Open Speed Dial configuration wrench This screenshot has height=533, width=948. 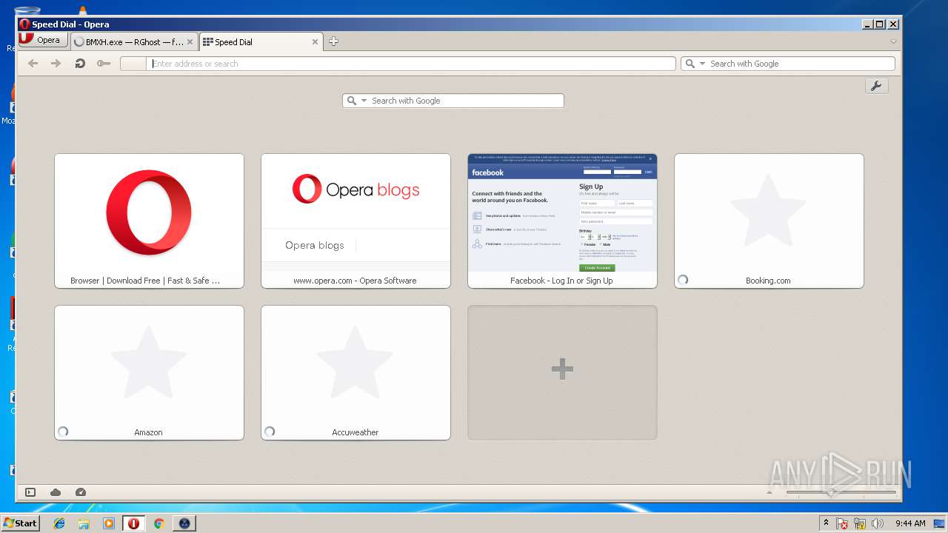pos(876,86)
